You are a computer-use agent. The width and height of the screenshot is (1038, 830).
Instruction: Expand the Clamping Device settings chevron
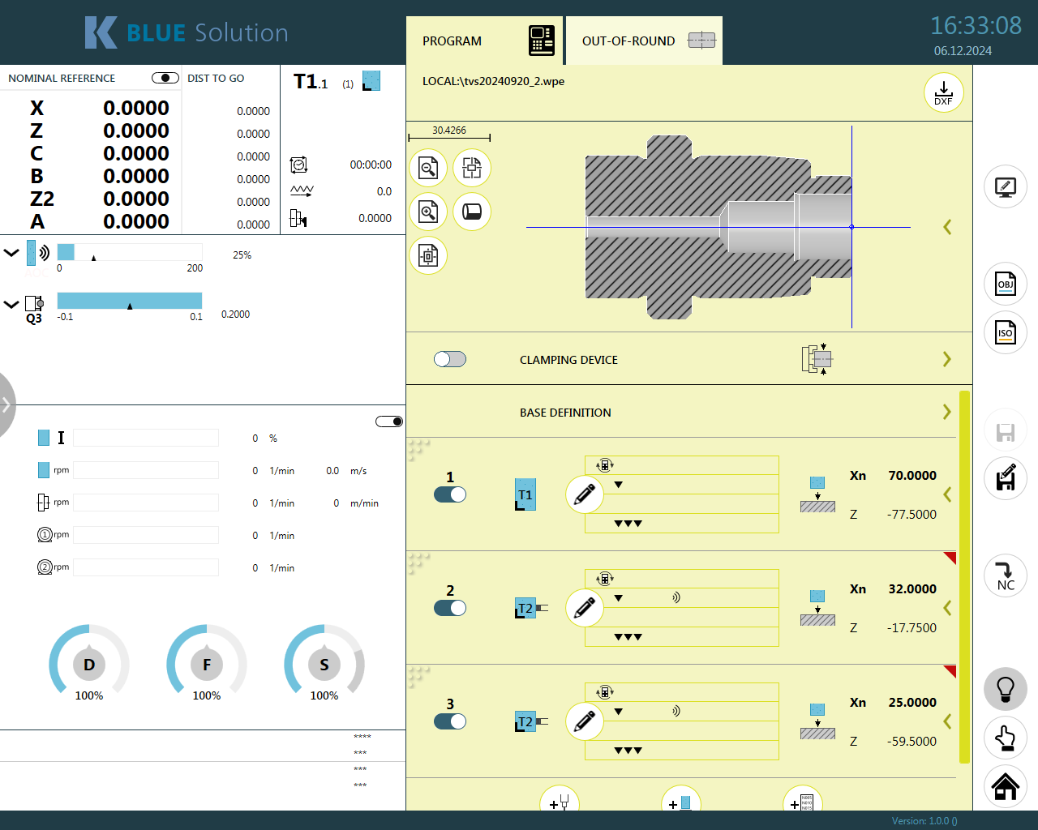tap(946, 359)
